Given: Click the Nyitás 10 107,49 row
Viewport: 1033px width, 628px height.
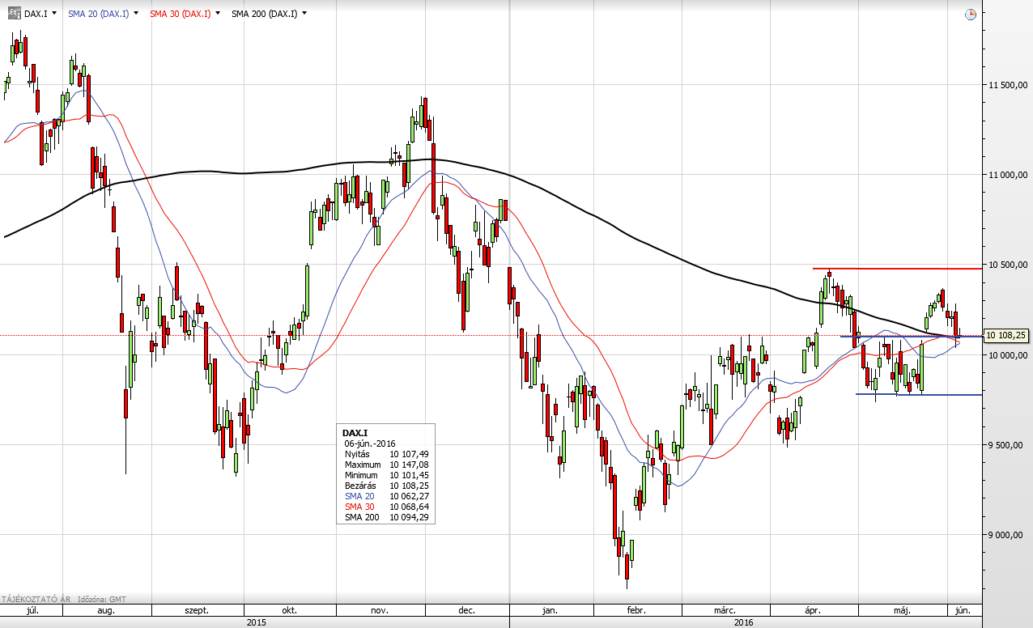Looking at the screenshot, I should pyautogui.click(x=386, y=454).
